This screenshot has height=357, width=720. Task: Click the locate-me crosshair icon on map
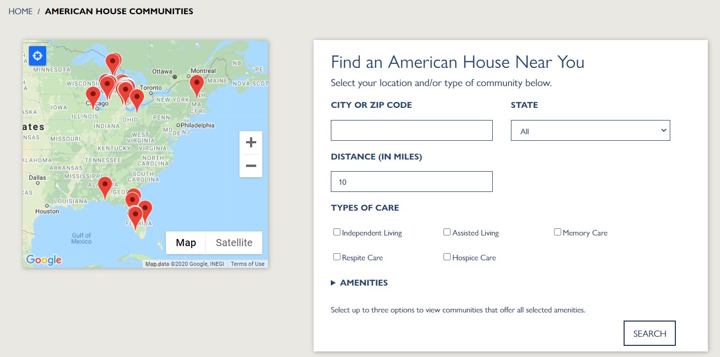click(x=38, y=55)
